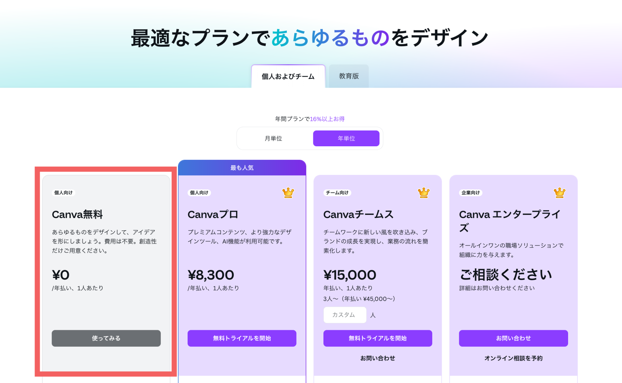This screenshot has height=383, width=622.
Task: Click the purple お問い合わせ button for エンタープライズ
Action: [513, 338]
